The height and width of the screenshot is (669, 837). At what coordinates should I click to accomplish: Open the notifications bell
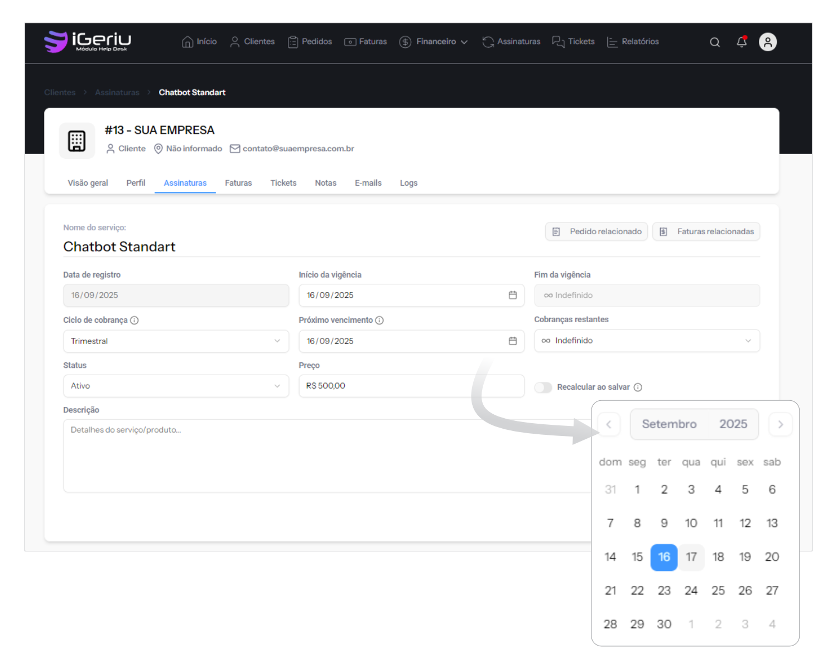(x=742, y=42)
